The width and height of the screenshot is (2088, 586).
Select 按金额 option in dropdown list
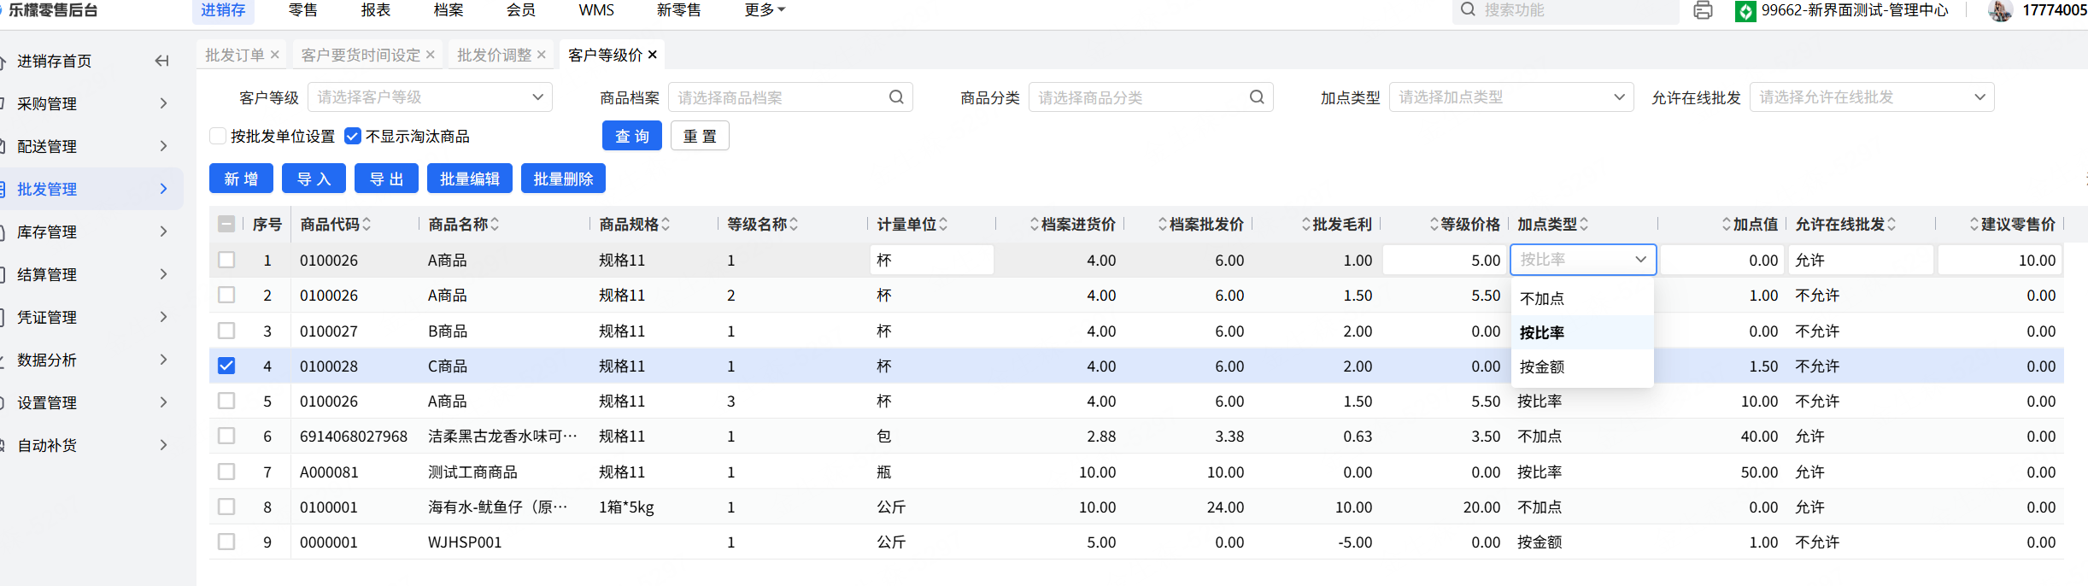1542,366
